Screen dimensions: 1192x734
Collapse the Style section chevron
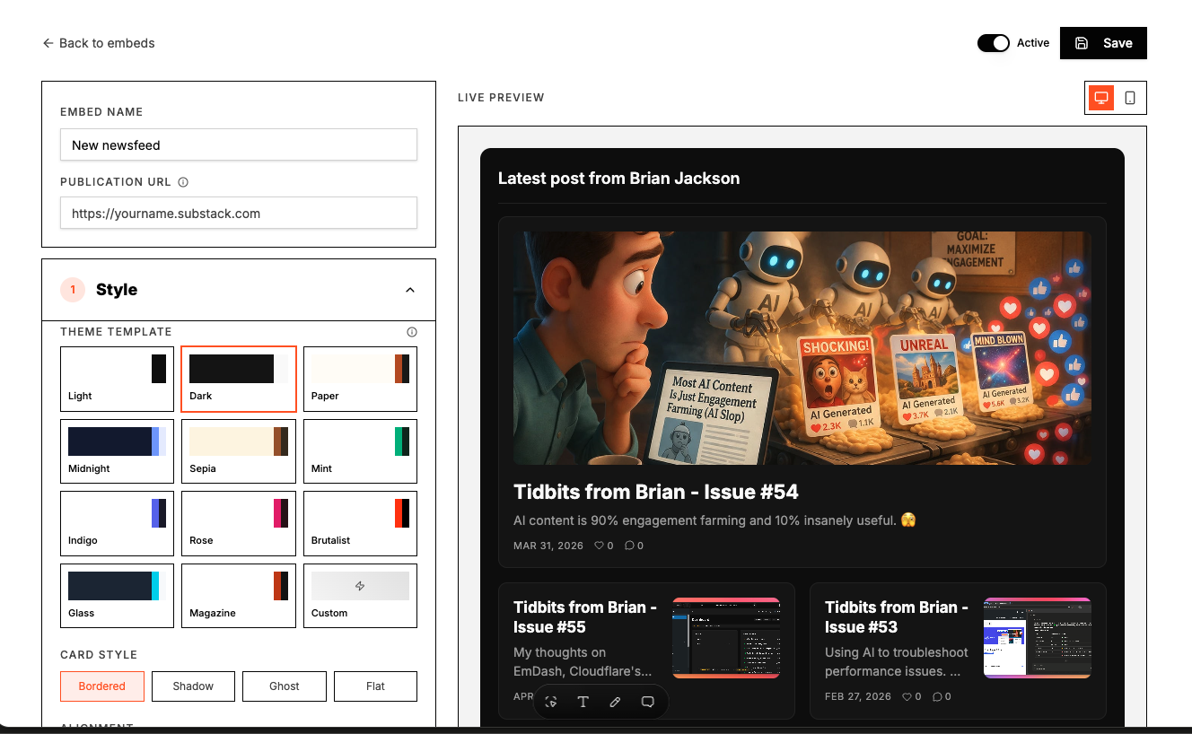(410, 290)
